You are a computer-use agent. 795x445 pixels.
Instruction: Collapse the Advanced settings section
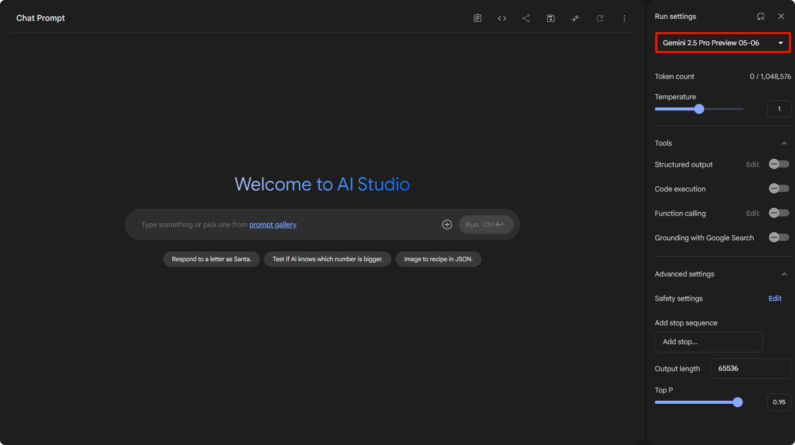coord(784,274)
